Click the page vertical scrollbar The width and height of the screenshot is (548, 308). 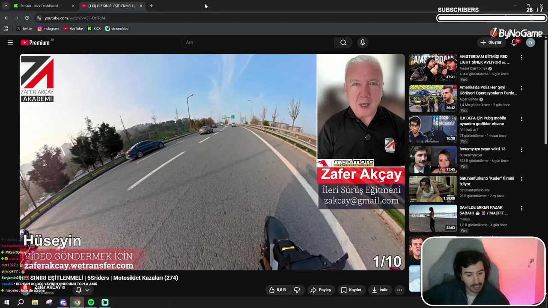pyautogui.click(x=546, y=92)
